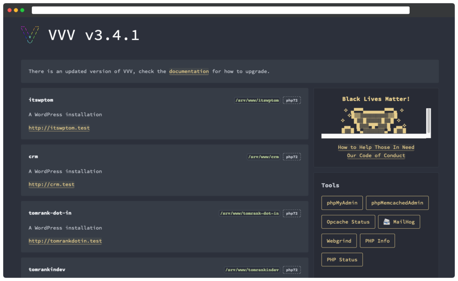This screenshot has width=458, height=281.
Task: Click the VVV logo icon
Action: click(x=30, y=35)
